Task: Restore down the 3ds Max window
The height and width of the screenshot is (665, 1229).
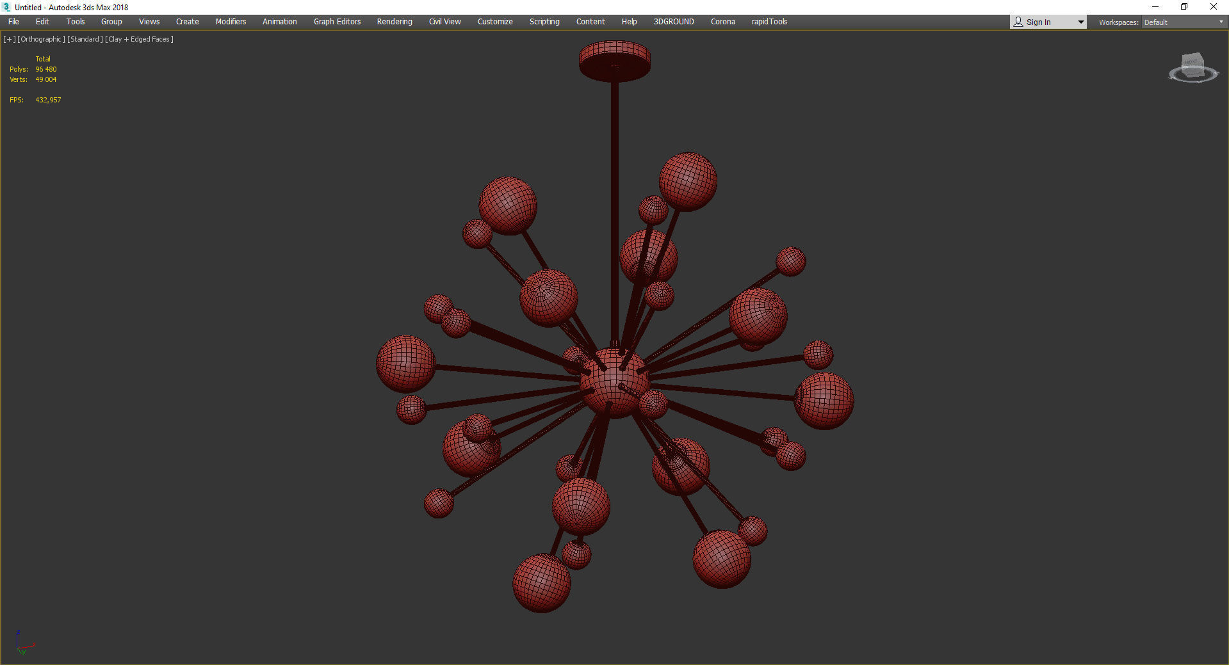Action: 1184,7
